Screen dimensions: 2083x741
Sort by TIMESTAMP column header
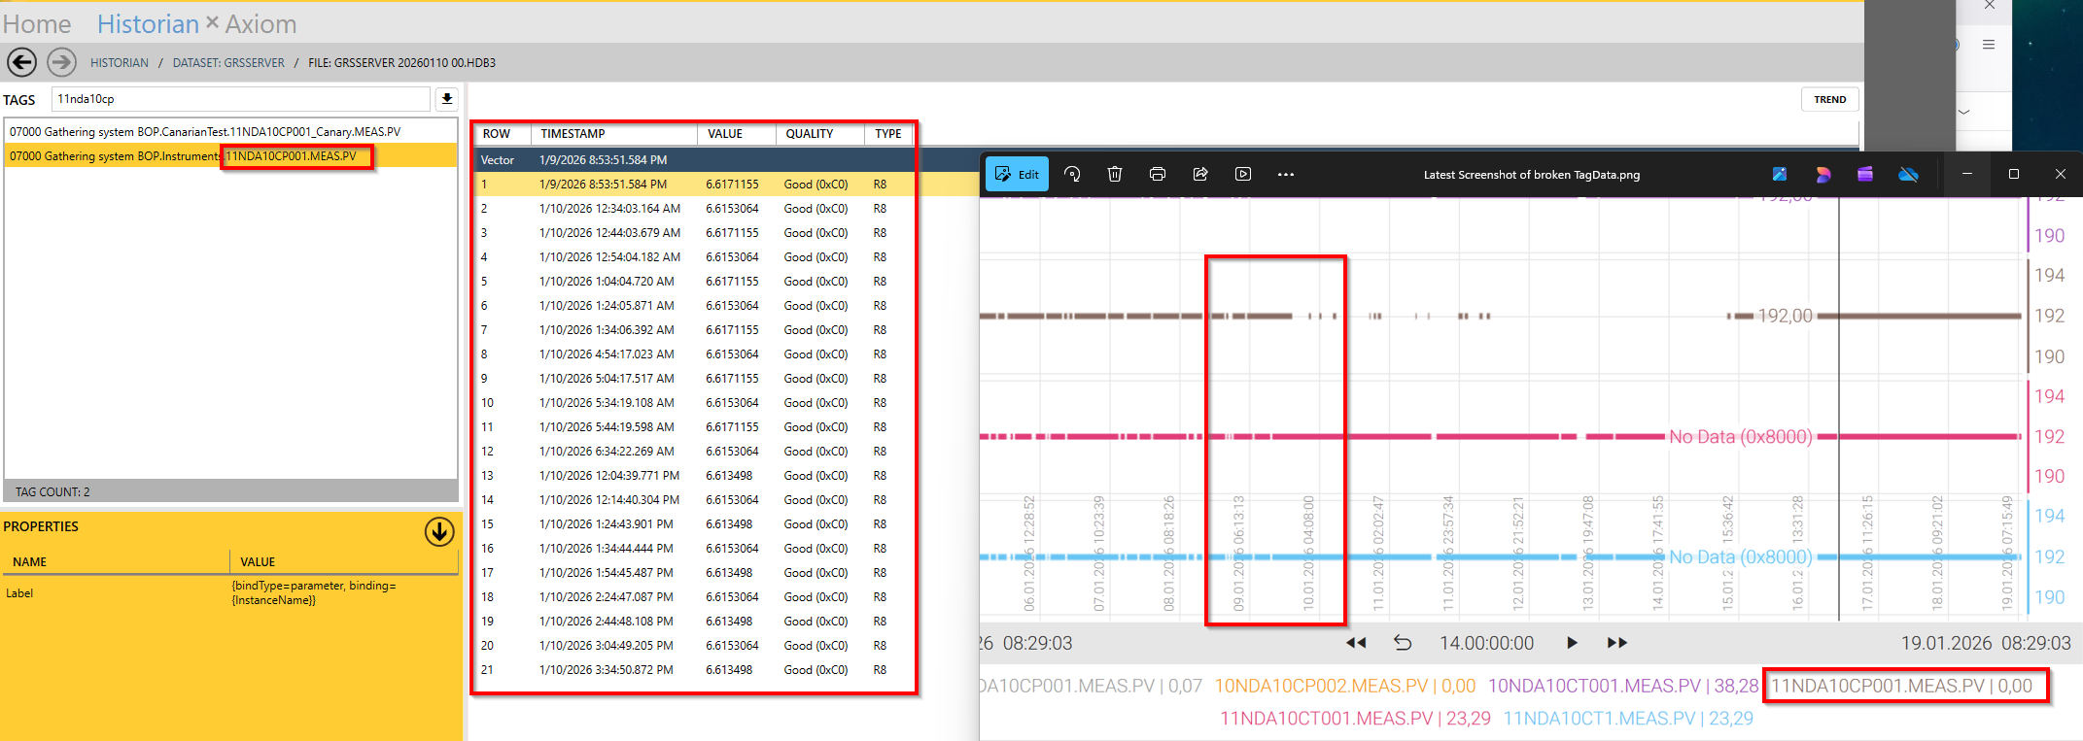point(573,134)
